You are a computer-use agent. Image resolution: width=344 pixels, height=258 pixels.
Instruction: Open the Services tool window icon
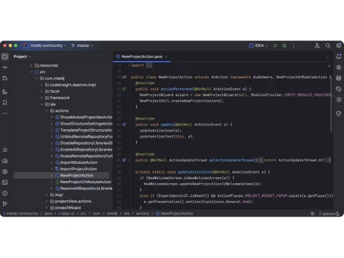(5, 171)
